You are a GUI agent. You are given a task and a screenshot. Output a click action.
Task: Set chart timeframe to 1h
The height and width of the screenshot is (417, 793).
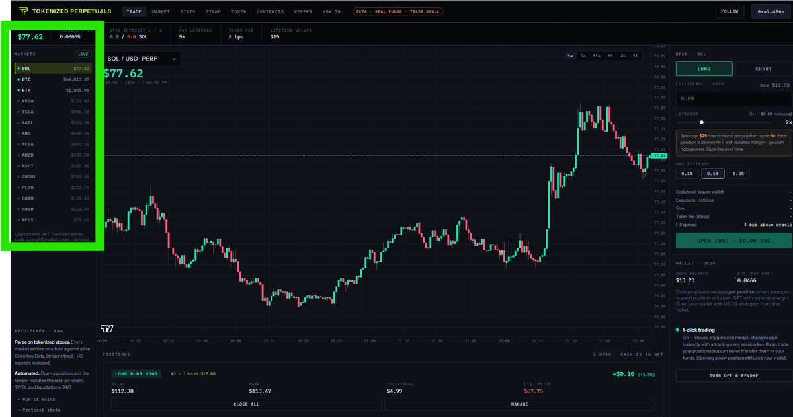pyautogui.click(x=610, y=56)
